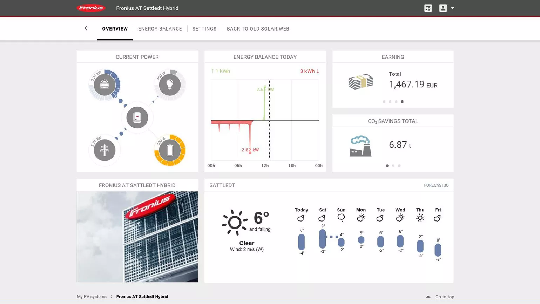Select the solar panel production icon
This screenshot has height=304, width=540.
coord(104,85)
